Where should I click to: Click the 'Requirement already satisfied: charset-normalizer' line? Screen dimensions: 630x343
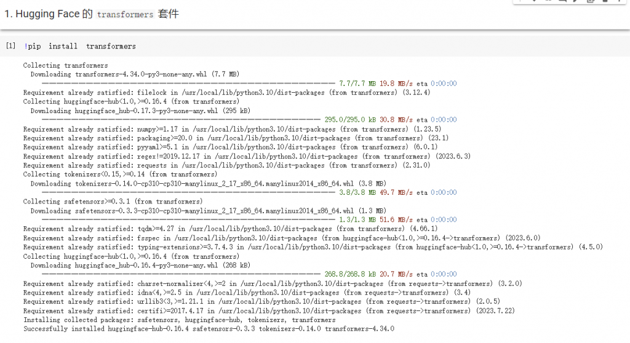pos(273,283)
